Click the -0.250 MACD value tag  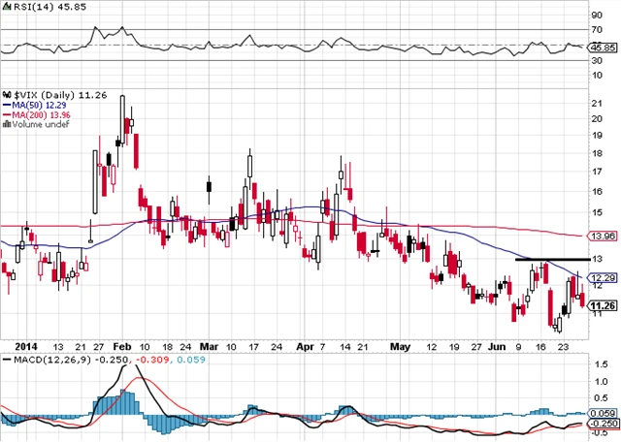coord(604,423)
